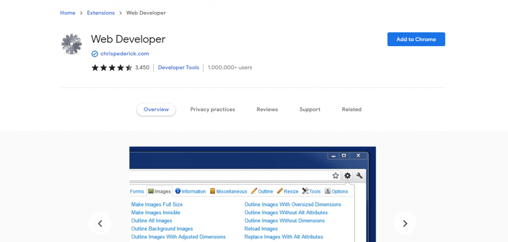
Task: Show the next screenshot with right arrow
Action: point(405,224)
